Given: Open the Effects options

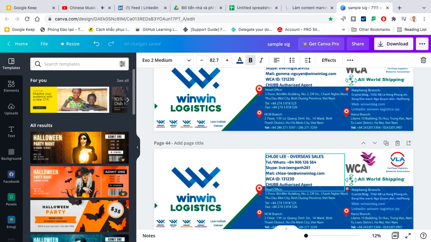Looking at the screenshot, I should pyautogui.click(x=329, y=60).
